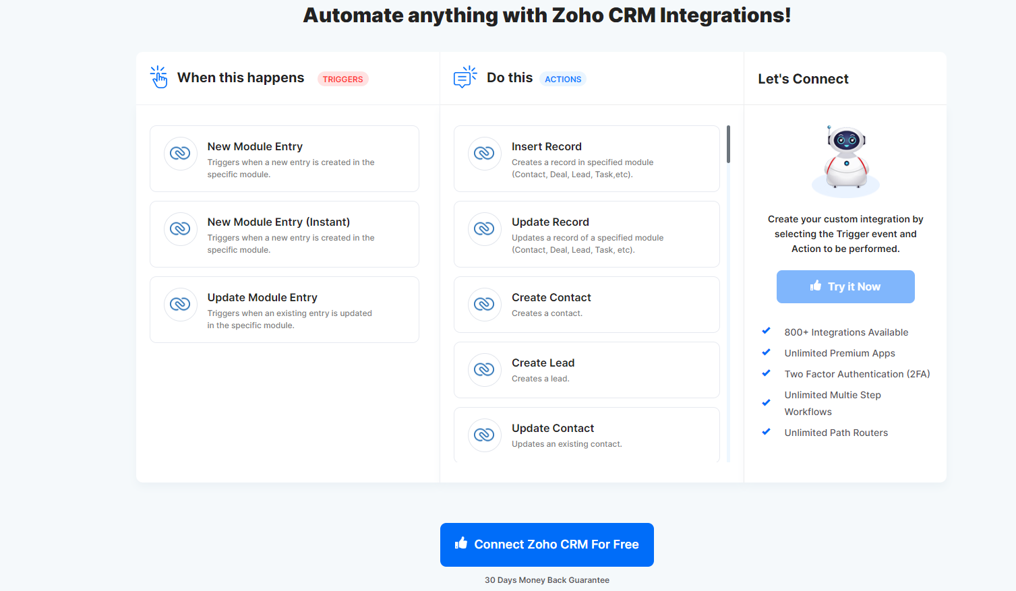Select the New Module Entry (Instant) title
Image resolution: width=1016 pixels, height=591 pixels.
(278, 222)
